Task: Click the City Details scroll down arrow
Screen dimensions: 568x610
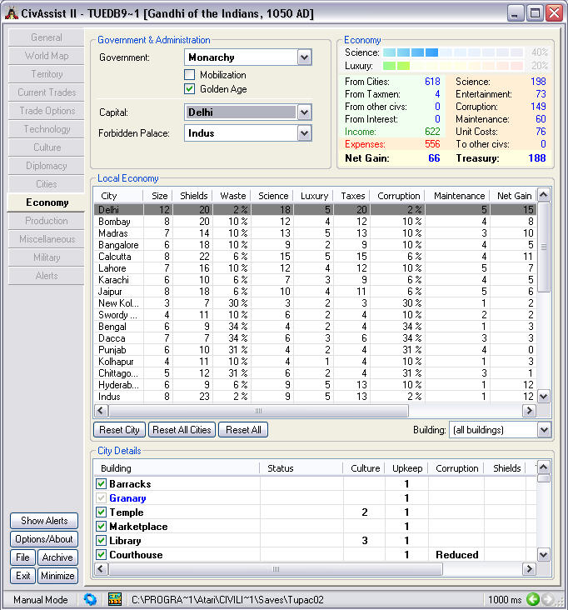Action: tap(544, 554)
